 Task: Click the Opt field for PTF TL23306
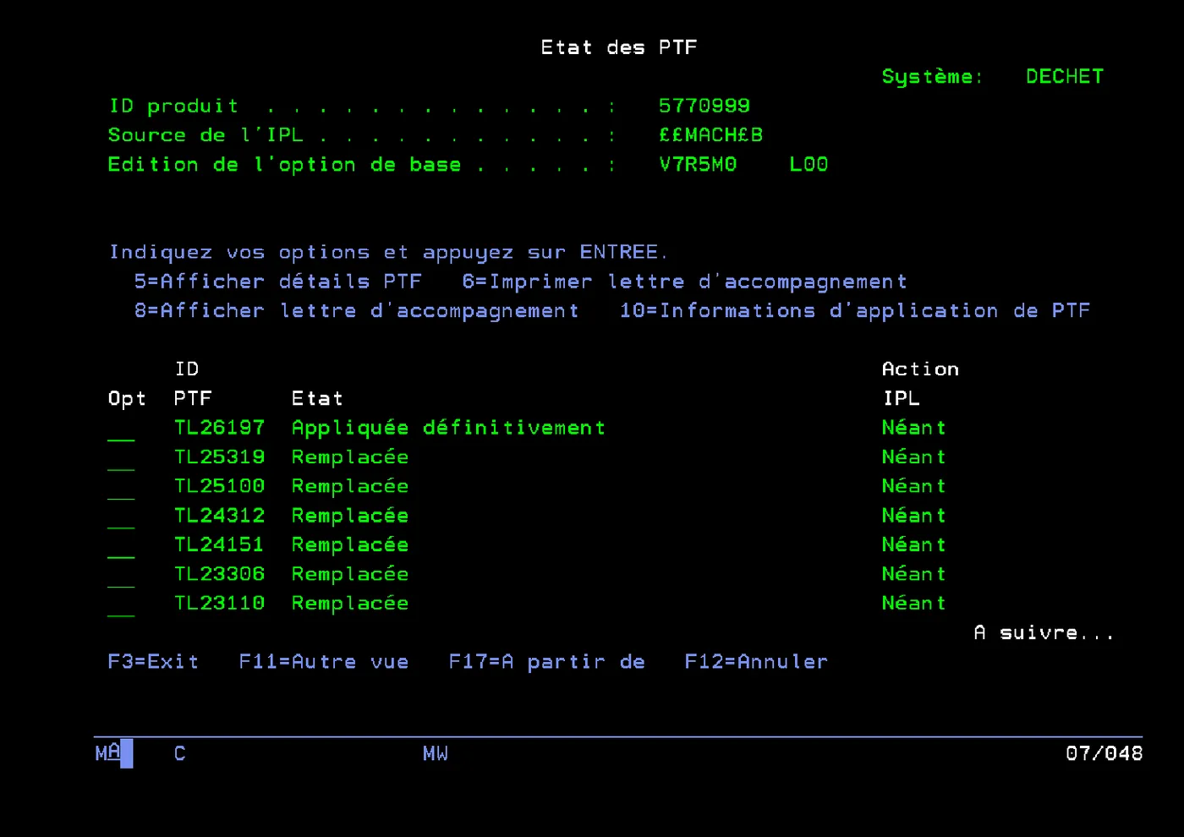[x=121, y=575]
